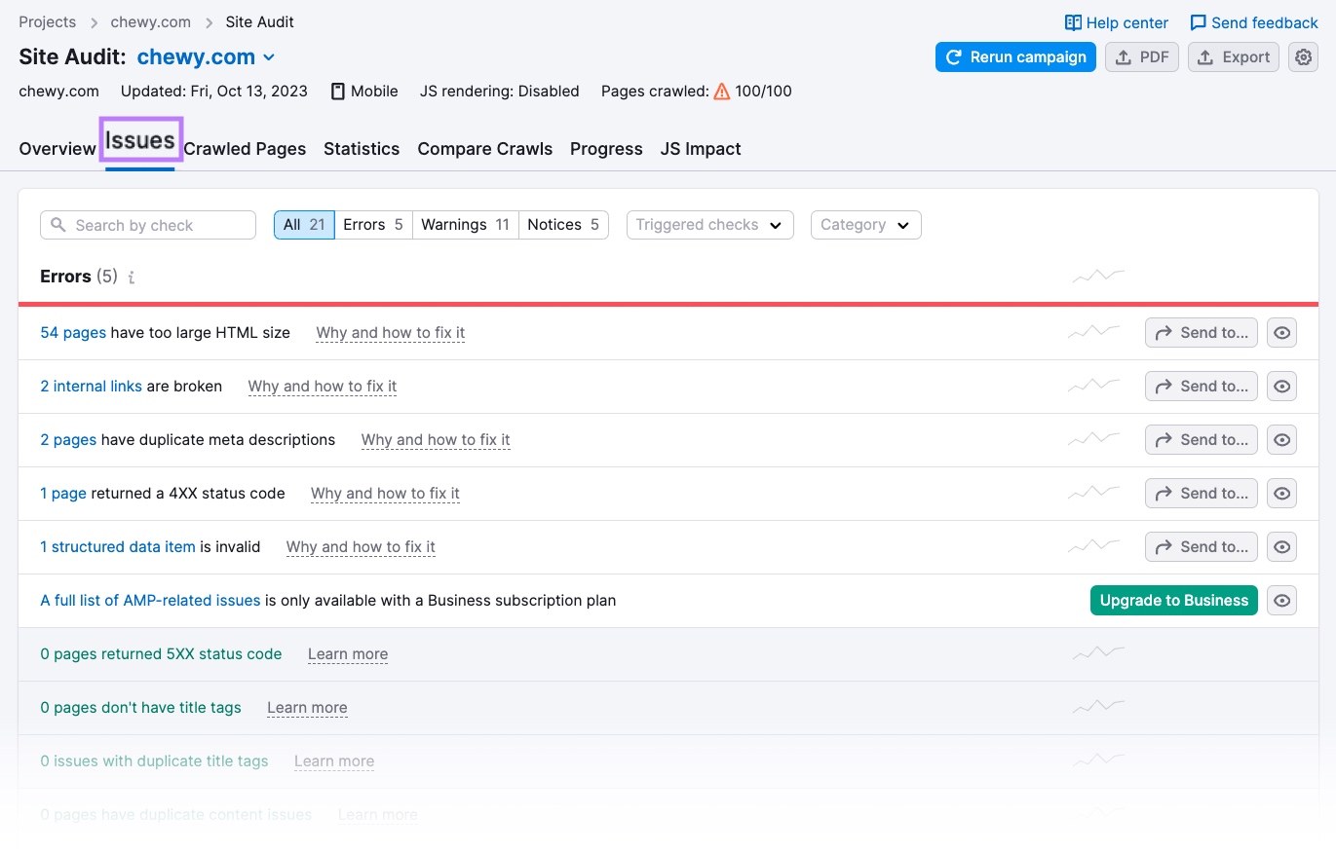Open the settings gear icon
The width and height of the screenshot is (1336, 852).
point(1303,57)
